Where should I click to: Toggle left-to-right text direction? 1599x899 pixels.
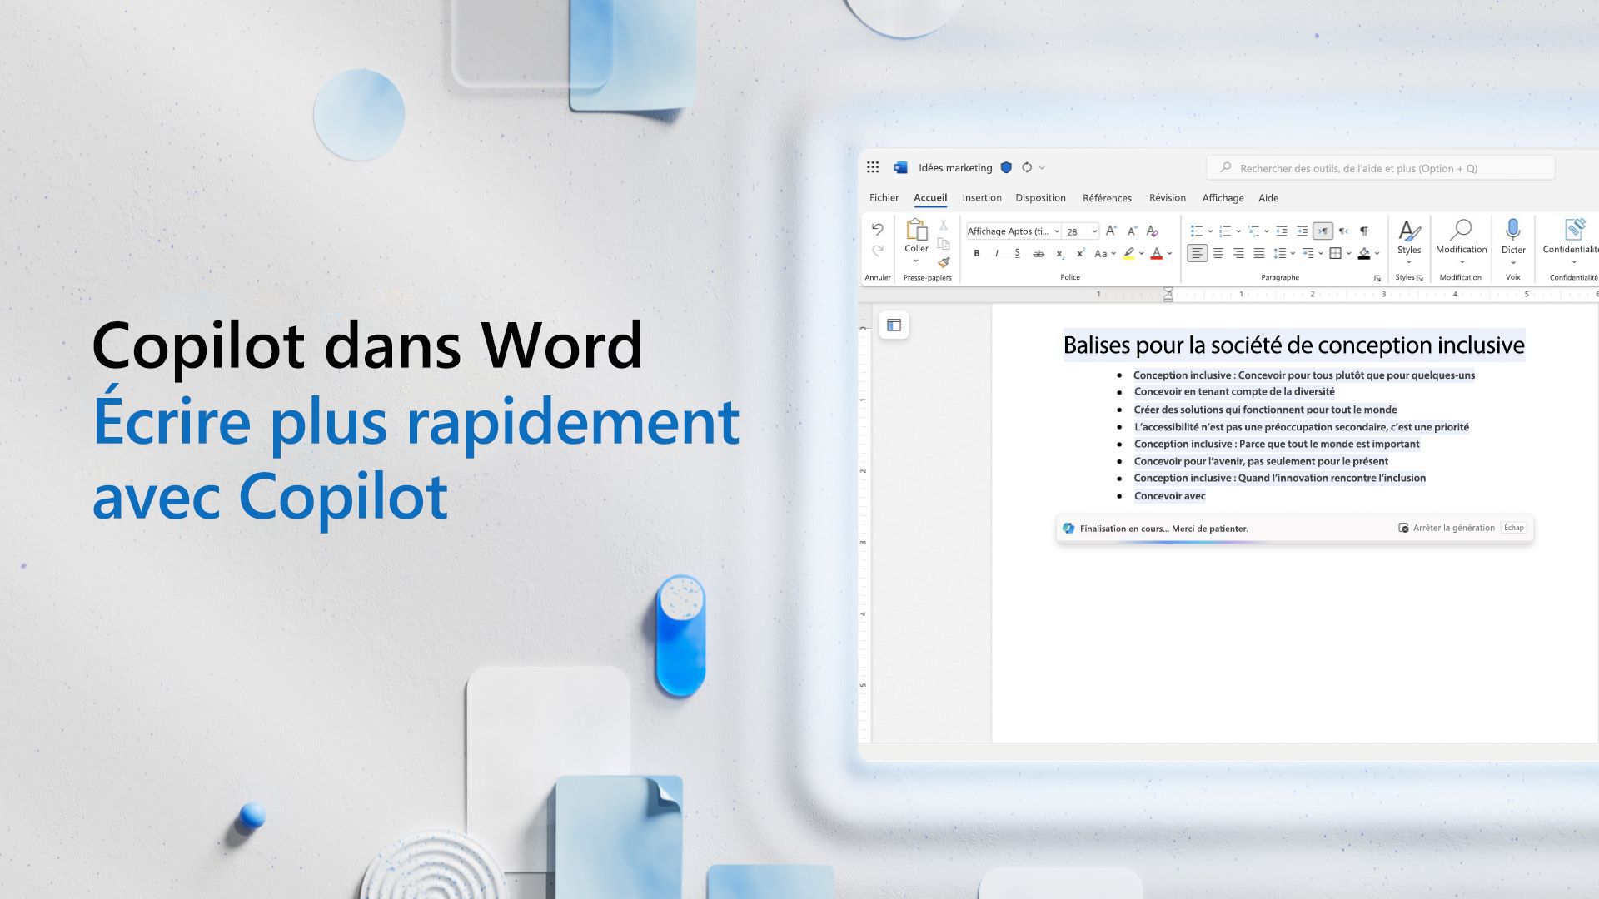point(1323,231)
